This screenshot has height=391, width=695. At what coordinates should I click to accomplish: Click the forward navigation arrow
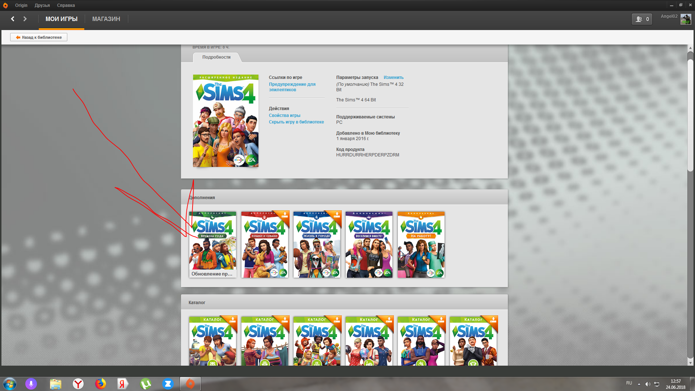click(25, 19)
